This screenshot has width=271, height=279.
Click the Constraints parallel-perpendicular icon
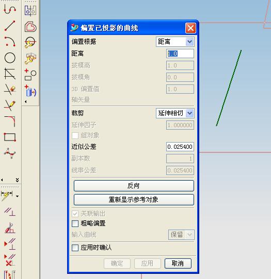[10, 212]
